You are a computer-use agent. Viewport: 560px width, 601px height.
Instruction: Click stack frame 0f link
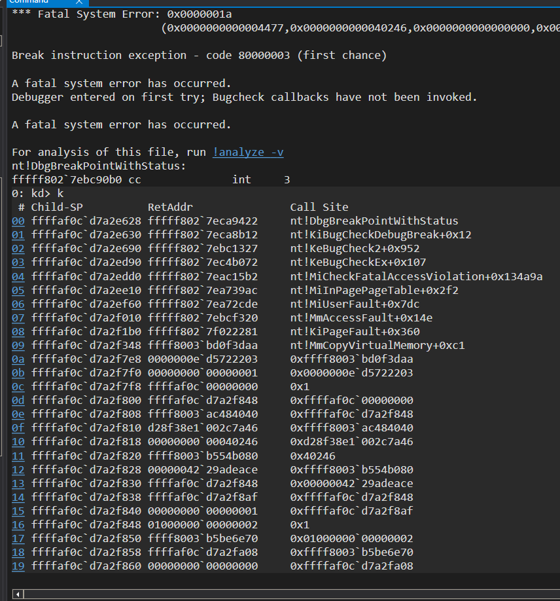point(18,428)
